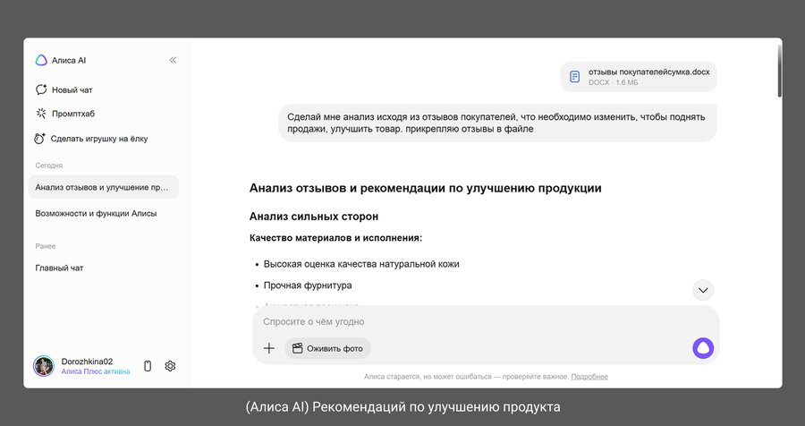Open the отзывы покупателейсумка.docx attachment
This screenshot has height=426, width=805.
[638, 77]
